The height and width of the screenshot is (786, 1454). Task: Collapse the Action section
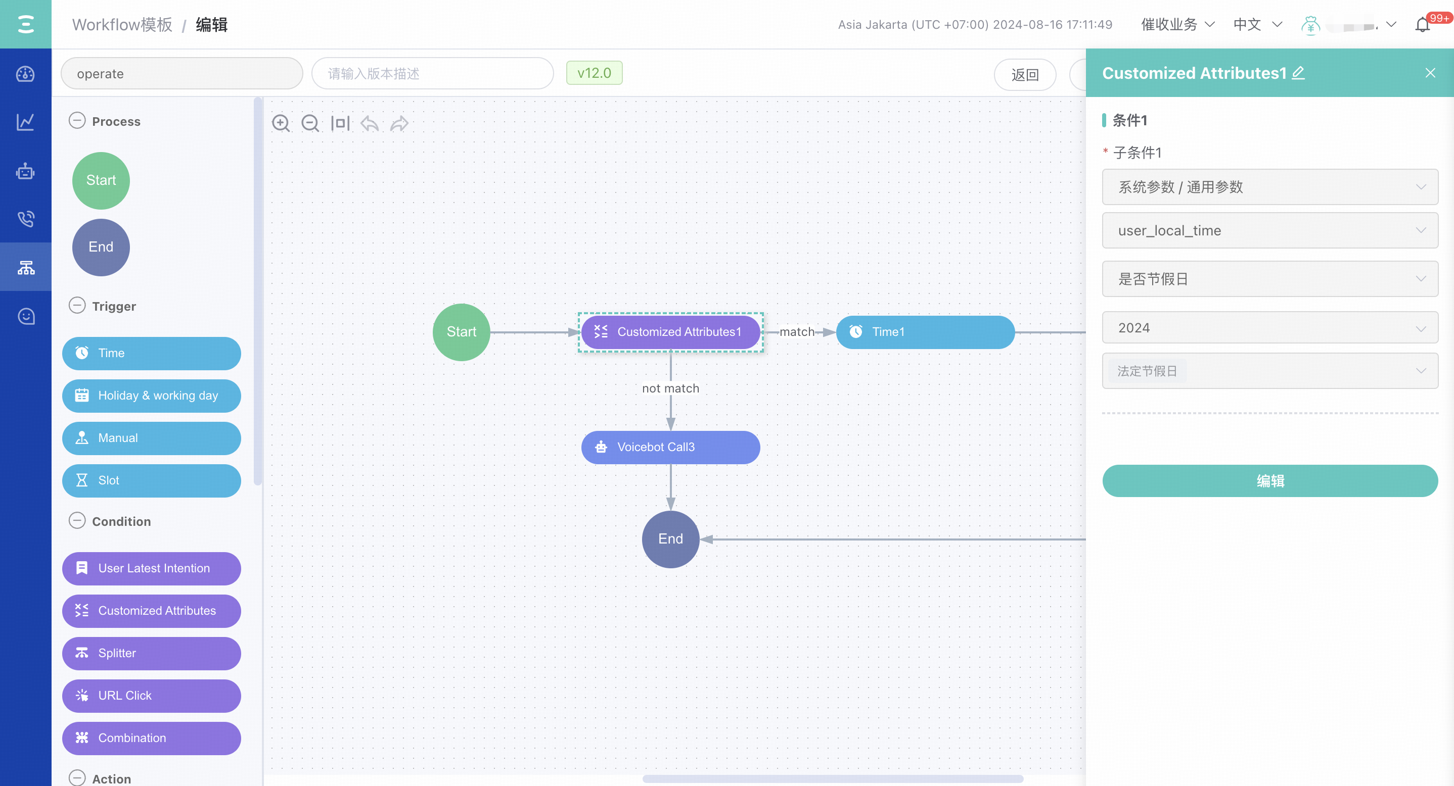click(x=77, y=777)
